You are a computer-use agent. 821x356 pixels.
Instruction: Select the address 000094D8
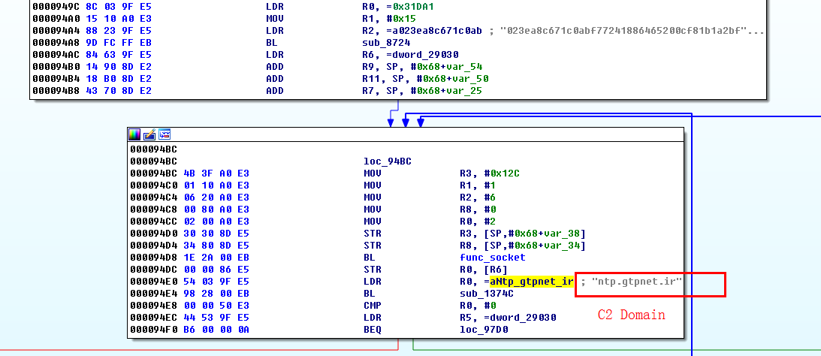154,258
